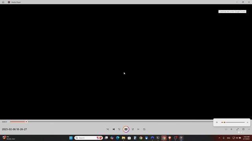Go to Media Player home via title bar icon

[x=3, y=2]
